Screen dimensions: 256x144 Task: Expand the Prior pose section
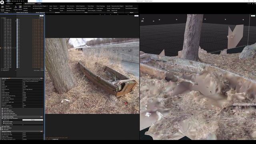point(2,108)
